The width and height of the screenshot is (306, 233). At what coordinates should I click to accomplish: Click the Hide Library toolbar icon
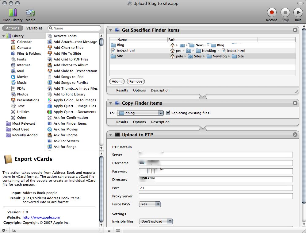13,13
